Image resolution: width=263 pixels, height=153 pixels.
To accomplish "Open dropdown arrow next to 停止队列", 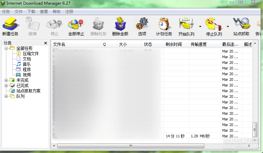I will point(228,27).
